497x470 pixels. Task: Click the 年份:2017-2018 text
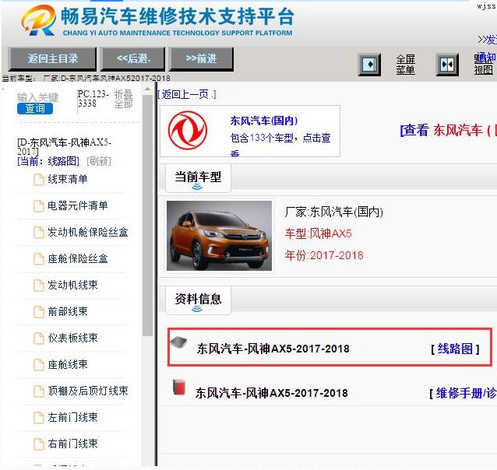pos(324,255)
